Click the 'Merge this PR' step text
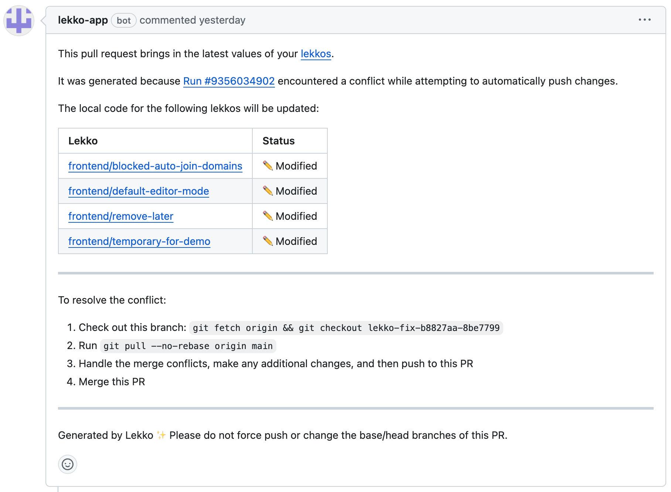 [x=112, y=382]
